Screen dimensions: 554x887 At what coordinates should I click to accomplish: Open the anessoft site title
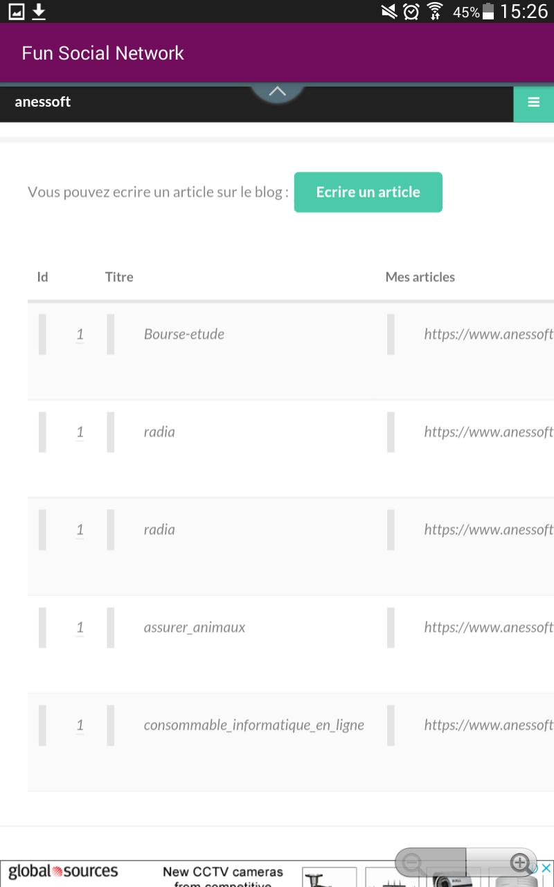(x=43, y=102)
